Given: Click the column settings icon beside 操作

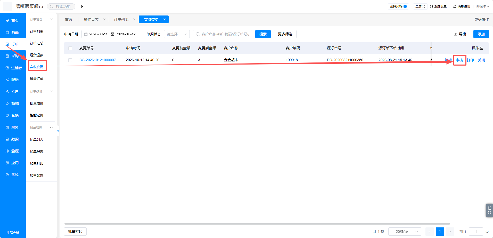Looking at the screenshot, I should [481, 48].
